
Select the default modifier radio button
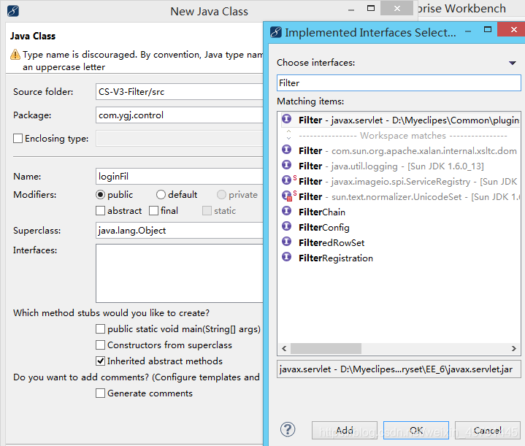161,195
